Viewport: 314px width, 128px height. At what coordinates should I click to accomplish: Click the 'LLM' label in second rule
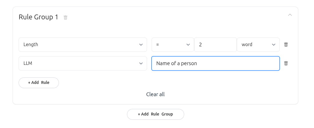pyautogui.click(x=28, y=63)
